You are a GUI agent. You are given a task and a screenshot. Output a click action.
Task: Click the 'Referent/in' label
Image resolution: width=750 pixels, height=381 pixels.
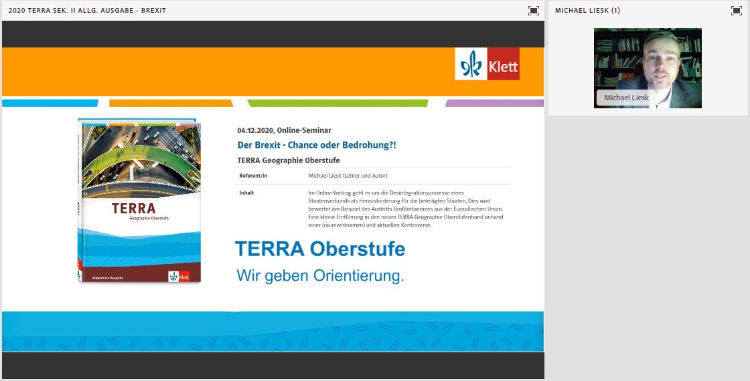253,176
